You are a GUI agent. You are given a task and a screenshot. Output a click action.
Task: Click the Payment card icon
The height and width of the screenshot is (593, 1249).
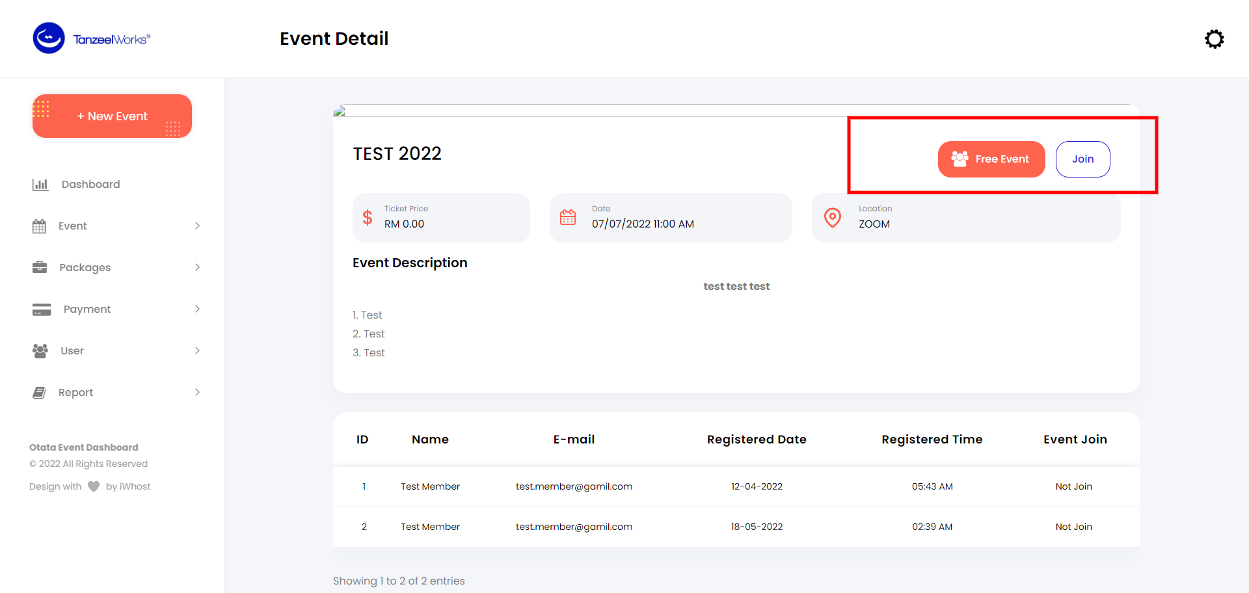pos(42,310)
